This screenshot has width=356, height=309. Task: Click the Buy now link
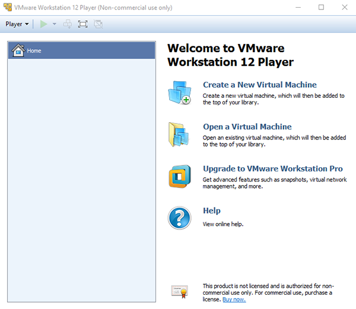click(234, 300)
